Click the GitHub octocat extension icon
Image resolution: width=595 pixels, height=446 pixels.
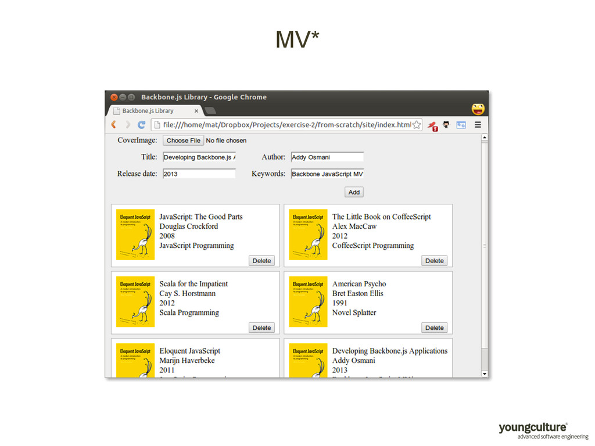(446, 124)
